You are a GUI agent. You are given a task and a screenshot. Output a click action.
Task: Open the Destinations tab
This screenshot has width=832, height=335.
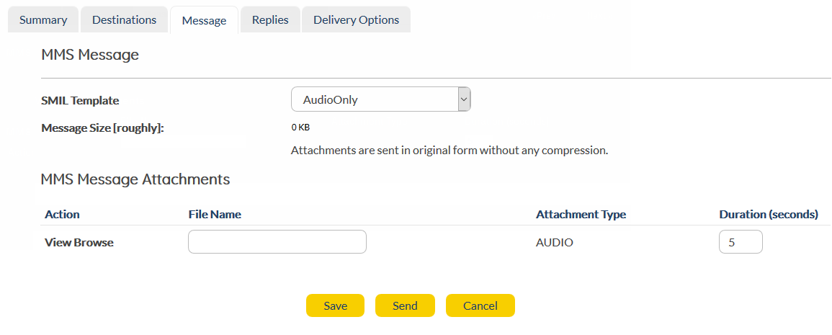pyautogui.click(x=124, y=20)
